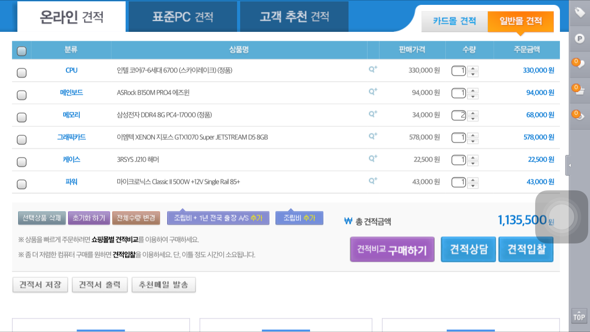Click the 추천메일 발송 button
Viewport: 590px width, 332px height.
tap(164, 285)
